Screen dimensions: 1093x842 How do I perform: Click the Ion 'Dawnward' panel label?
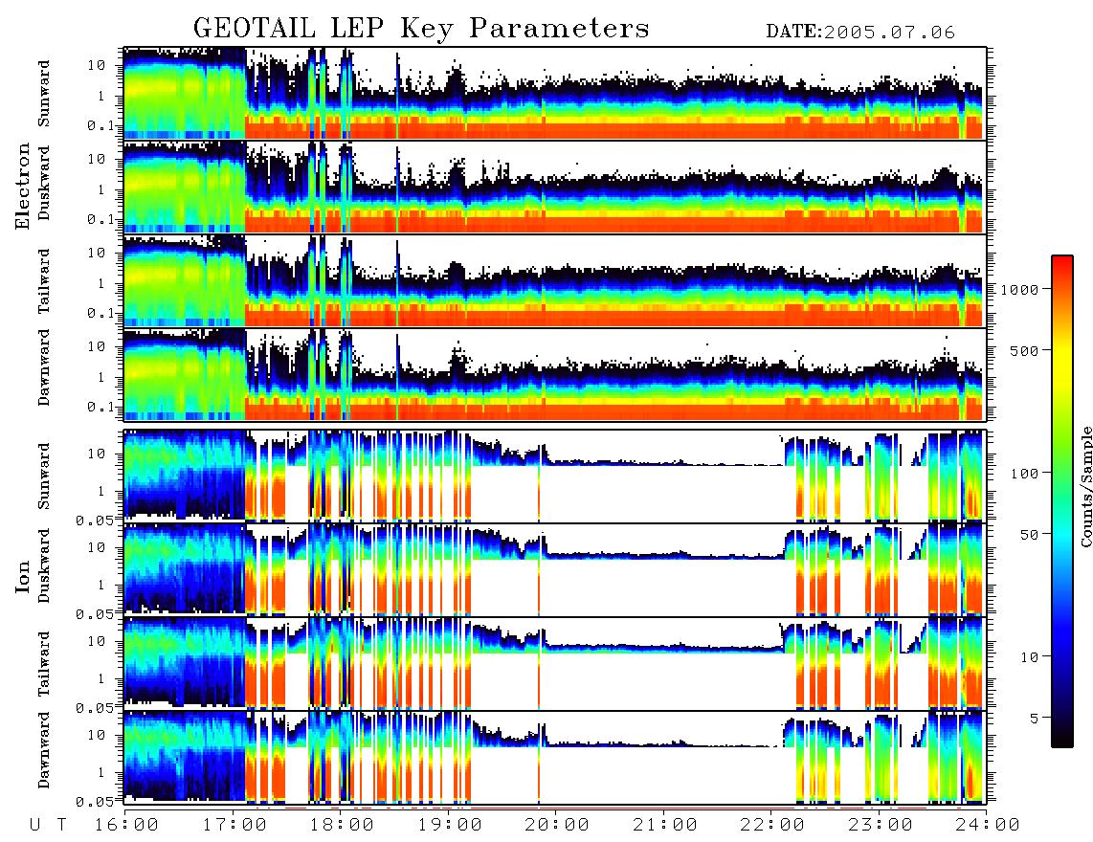[44, 750]
